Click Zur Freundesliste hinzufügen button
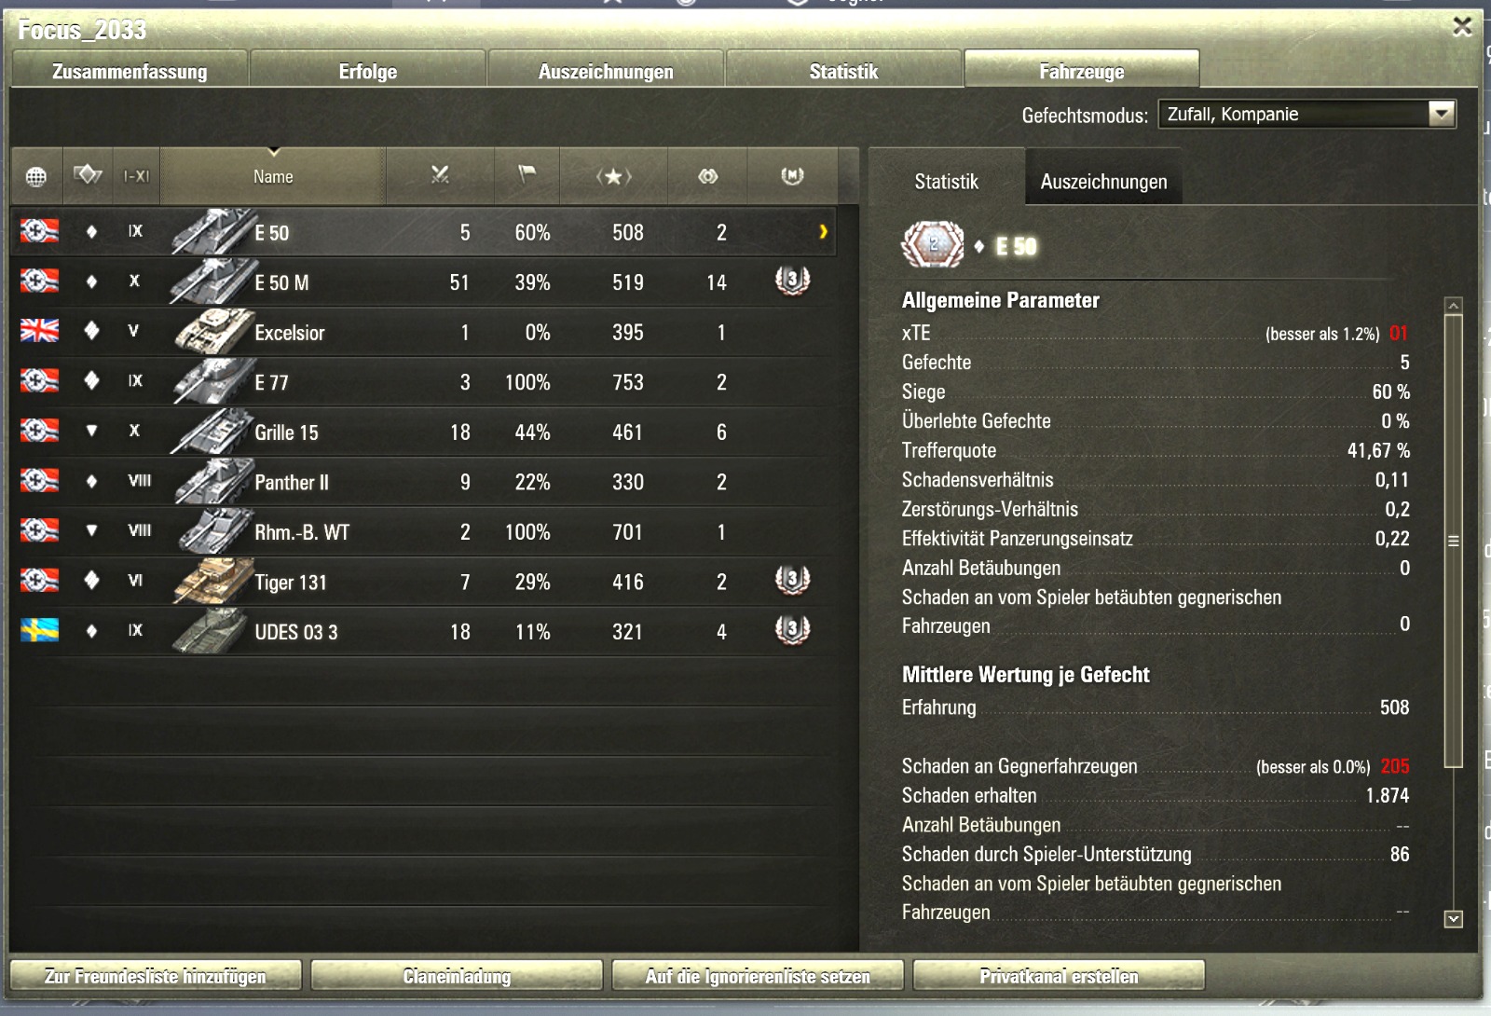 [x=156, y=976]
